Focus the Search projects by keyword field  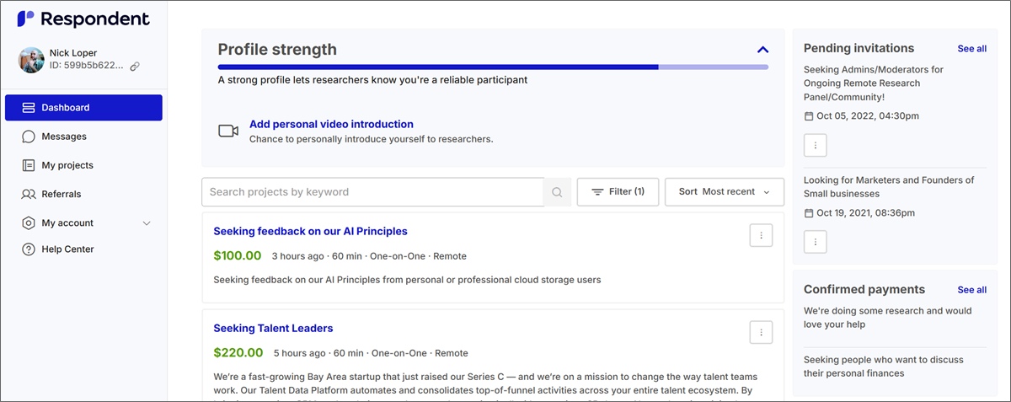click(372, 192)
